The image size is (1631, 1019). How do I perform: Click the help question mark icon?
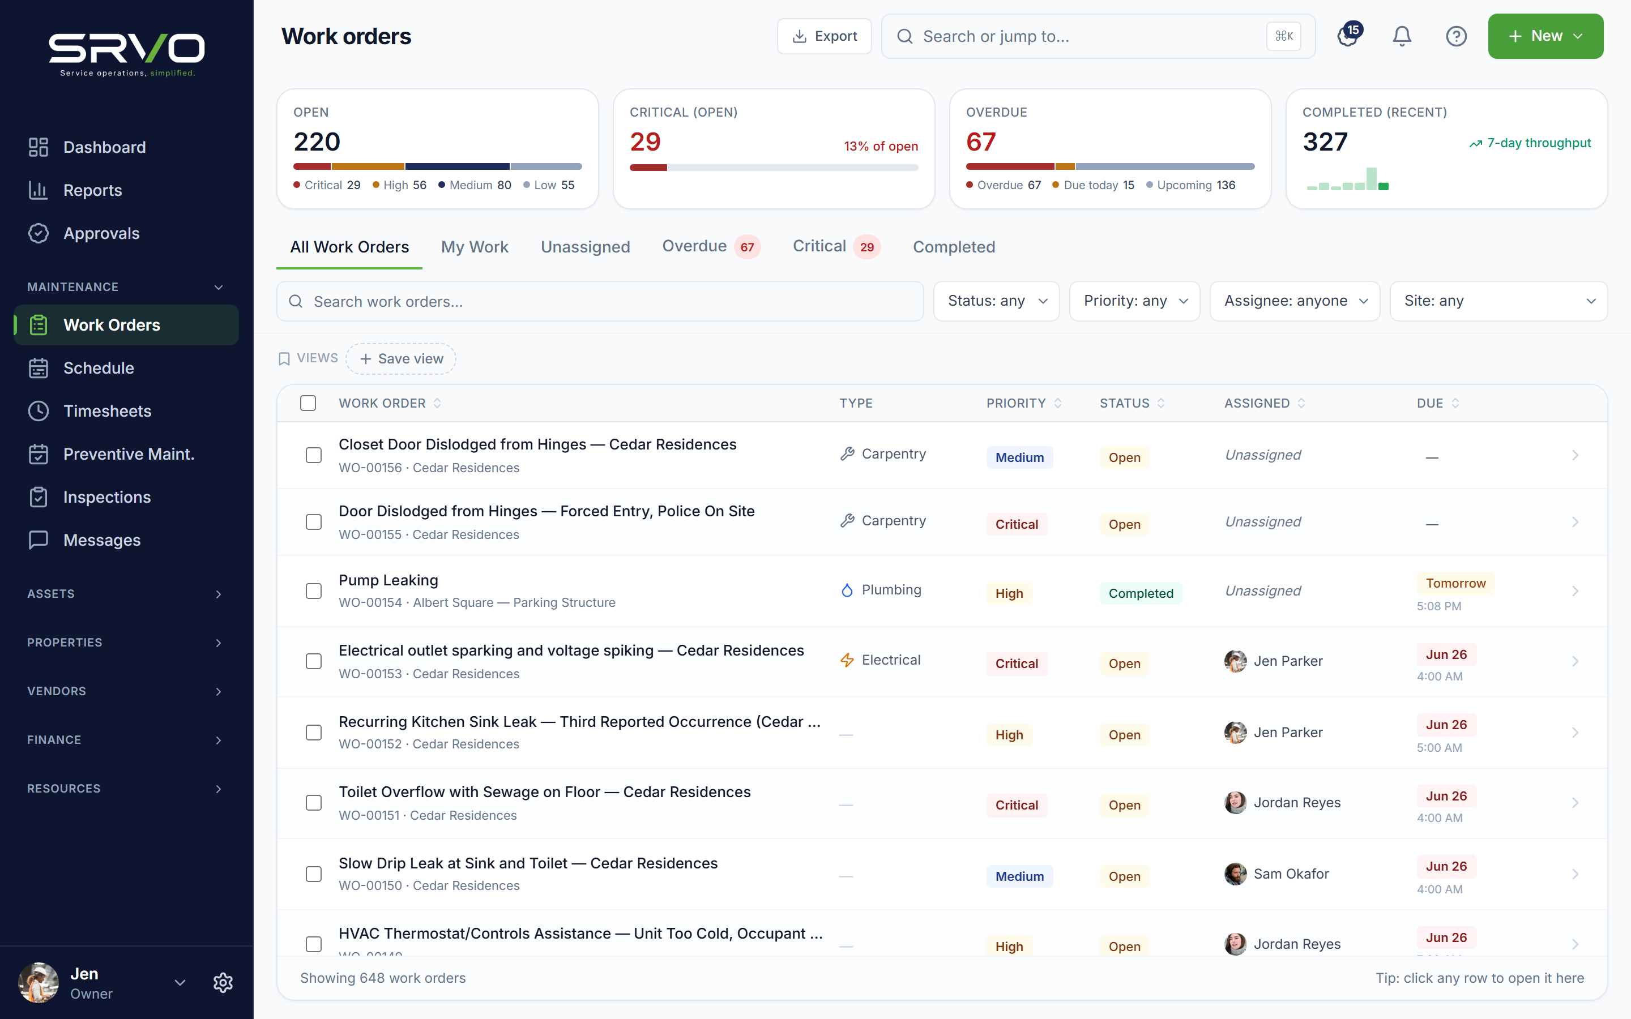[1456, 36]
